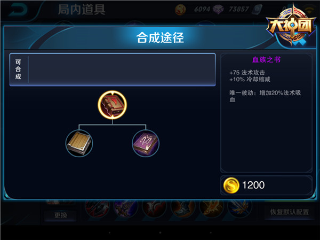Tap the 唯一被动 description text
The width and height of the screenshot is (320, 240).
click(x=265, y=96)
